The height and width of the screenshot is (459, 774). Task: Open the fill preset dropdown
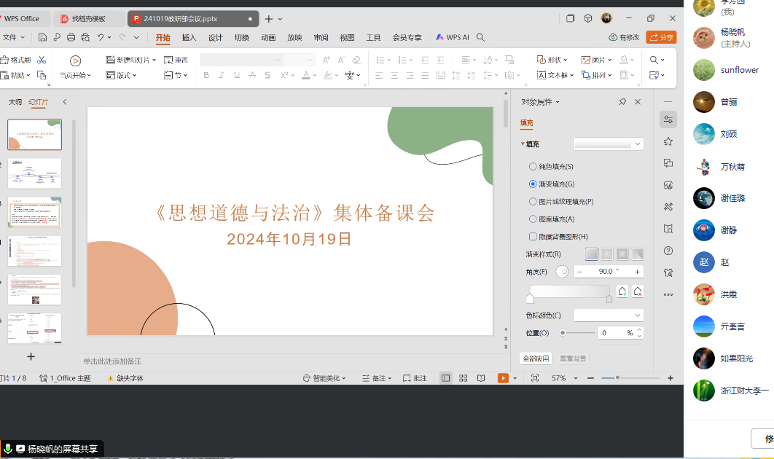click(x=609, y=144)
